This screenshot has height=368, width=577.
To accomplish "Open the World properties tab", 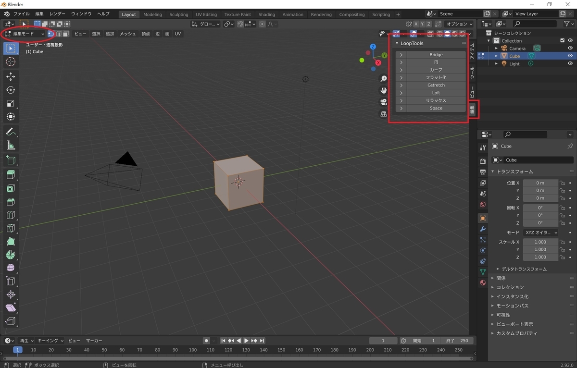I will (483, 205).
